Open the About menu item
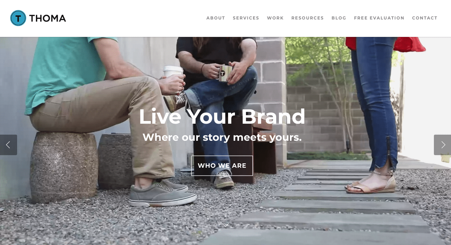451x245 pixels. click(x=216, y=18)
